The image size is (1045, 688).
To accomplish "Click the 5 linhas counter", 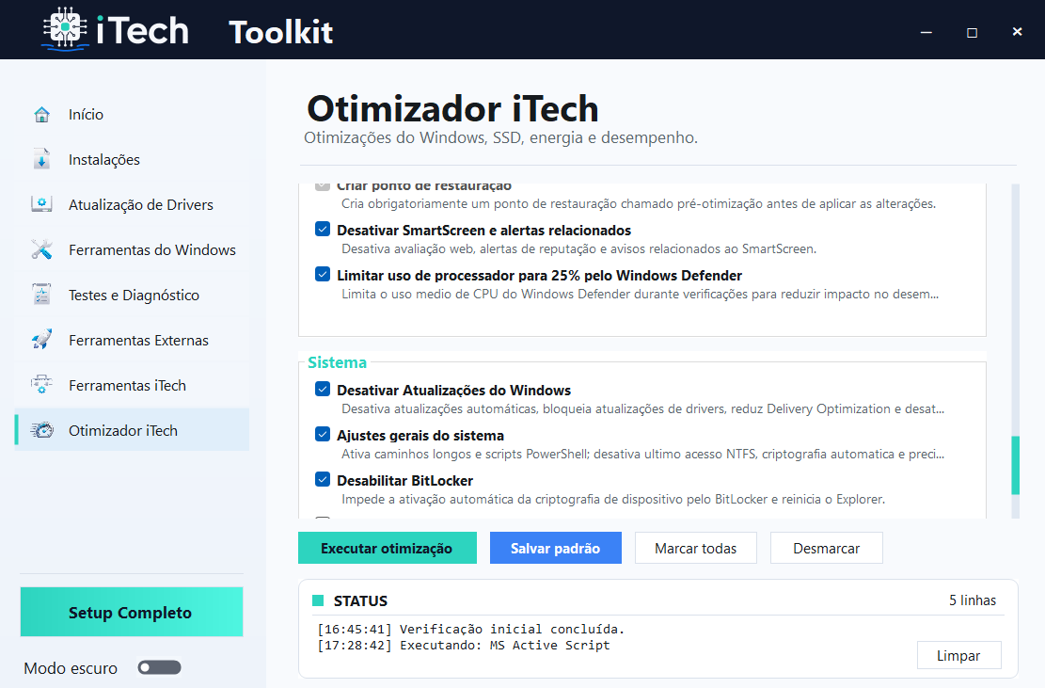I will pyautogui.click(x=973, y=600).
